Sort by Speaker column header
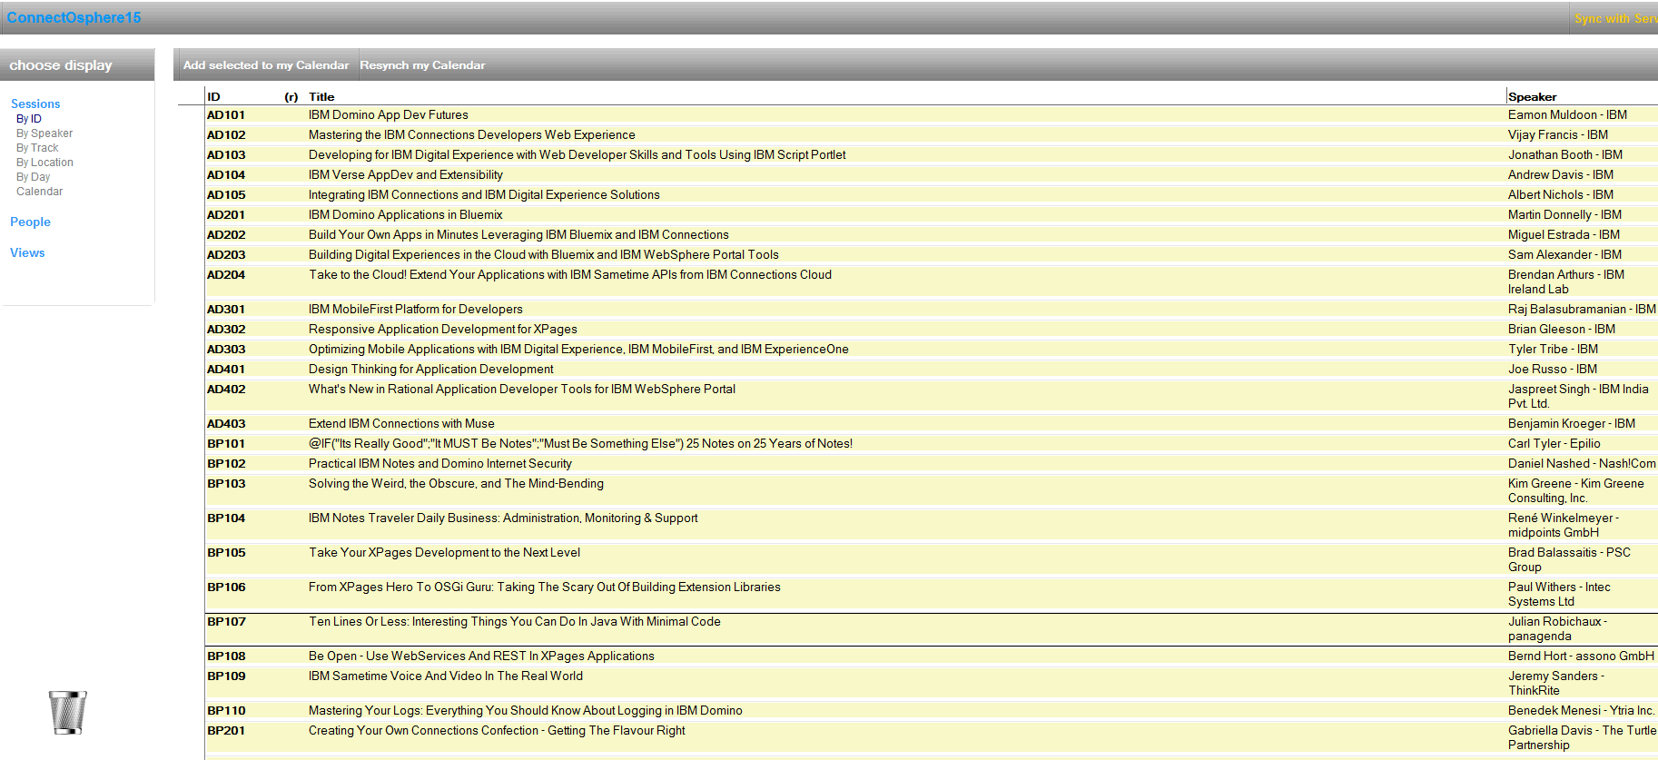The width and height of the screenshot is (1658, 760). point(1533,97)
